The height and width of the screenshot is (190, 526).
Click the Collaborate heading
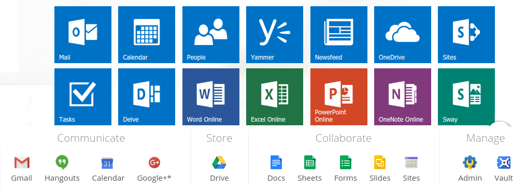point(344,138)
